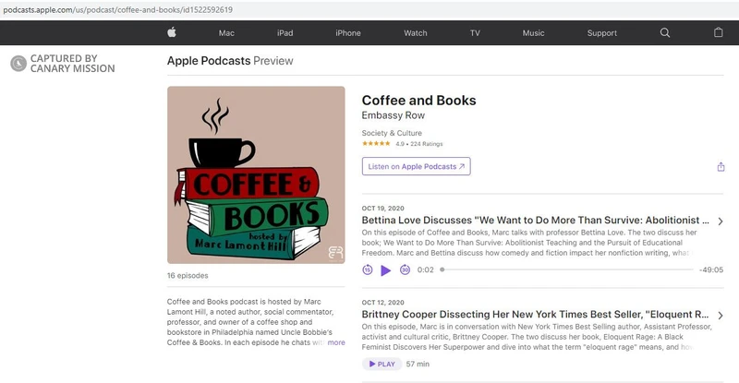Click the Coffee and Books title

(x=419, y=101)
